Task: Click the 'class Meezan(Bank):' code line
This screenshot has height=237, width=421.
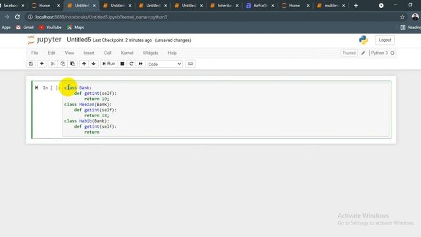Action: (87, 104)
